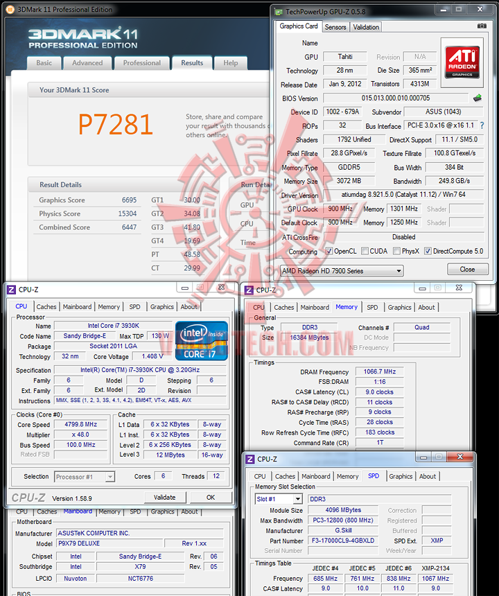Viewport: 499px width, 596px height.
Task: Click the Driver Version atiumdag field
Action: [403, 195]
